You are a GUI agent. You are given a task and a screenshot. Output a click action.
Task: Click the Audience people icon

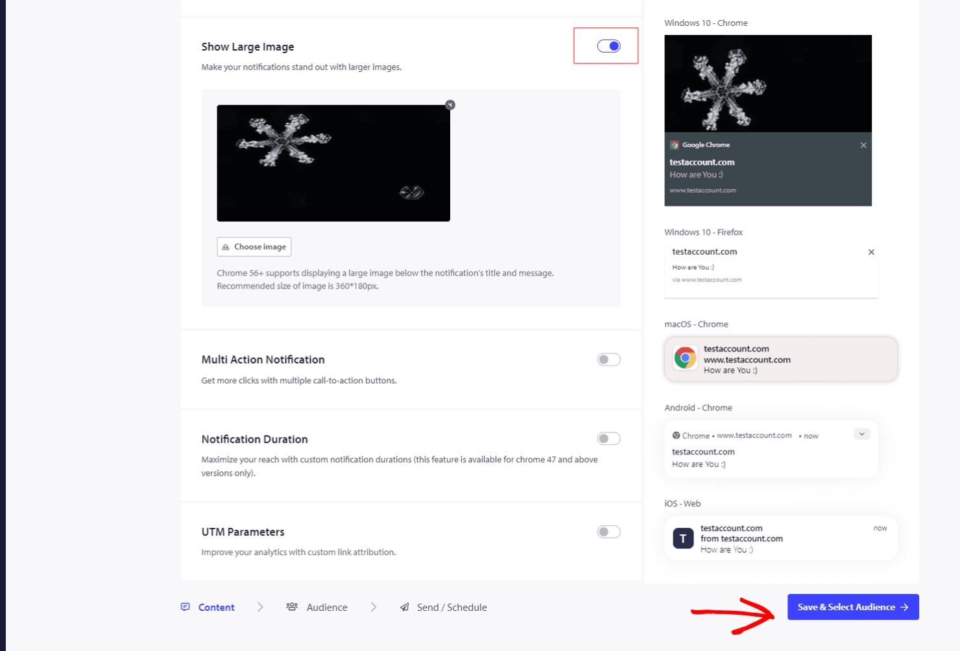pyautogui.click(x=293, y=607)
